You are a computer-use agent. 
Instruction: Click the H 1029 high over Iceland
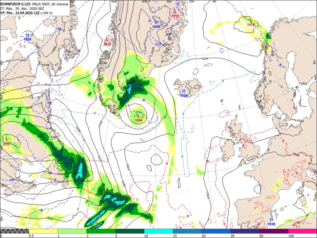click(x=184, y=93)
